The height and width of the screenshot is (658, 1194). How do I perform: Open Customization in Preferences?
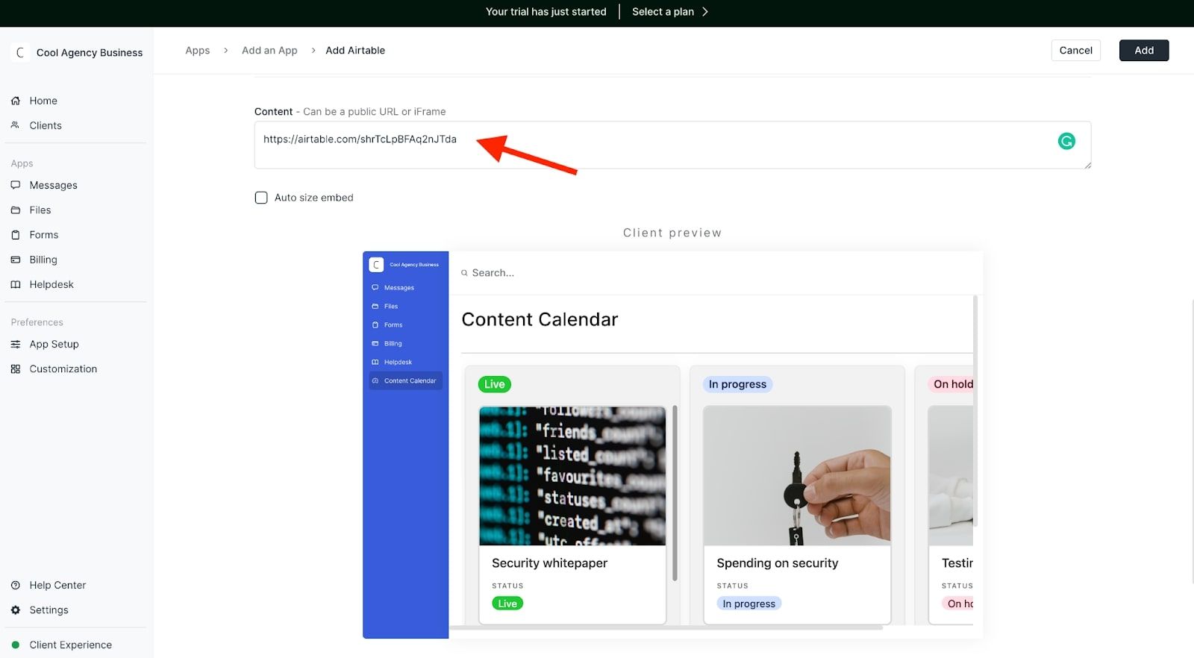point(63,369)
